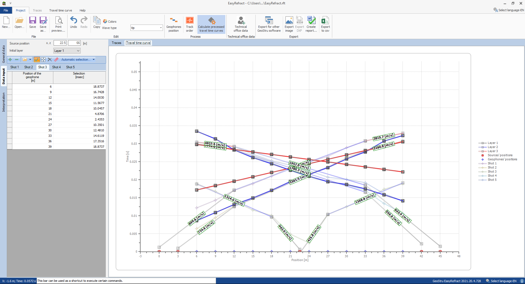
Task: Create a new project with New icon
Action: point(6,22)
